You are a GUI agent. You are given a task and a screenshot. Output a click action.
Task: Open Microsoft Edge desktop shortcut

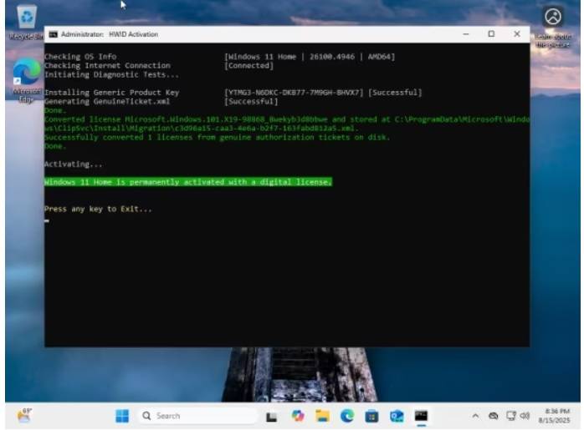[x=26, y=80]
